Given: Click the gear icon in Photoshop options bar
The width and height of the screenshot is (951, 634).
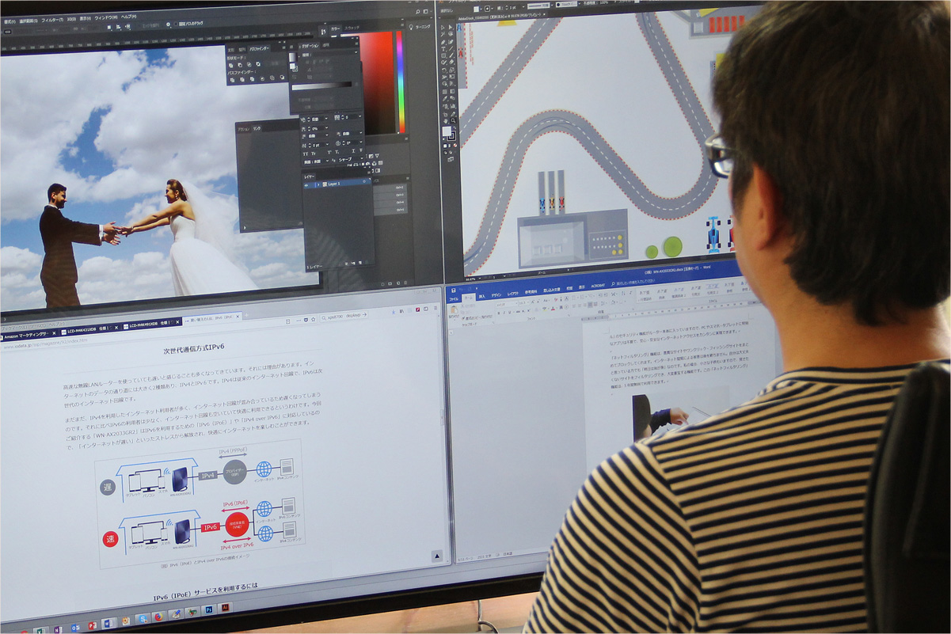Looking at the screenshot, I should tap(169, 25).
